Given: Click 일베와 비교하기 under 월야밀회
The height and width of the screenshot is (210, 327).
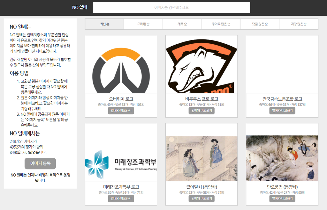Looking at the screenshot, I should [202, 199].
